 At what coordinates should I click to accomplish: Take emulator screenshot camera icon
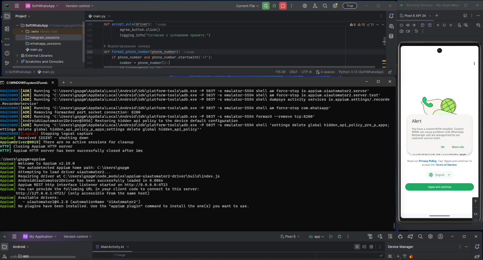401,31
